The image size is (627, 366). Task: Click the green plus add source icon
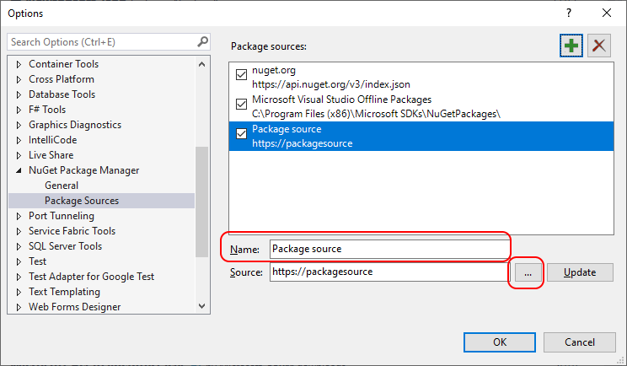571,46
